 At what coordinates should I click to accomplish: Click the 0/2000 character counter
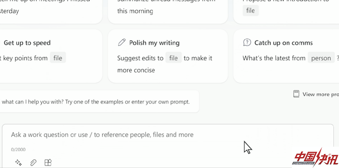coord(18,149)
